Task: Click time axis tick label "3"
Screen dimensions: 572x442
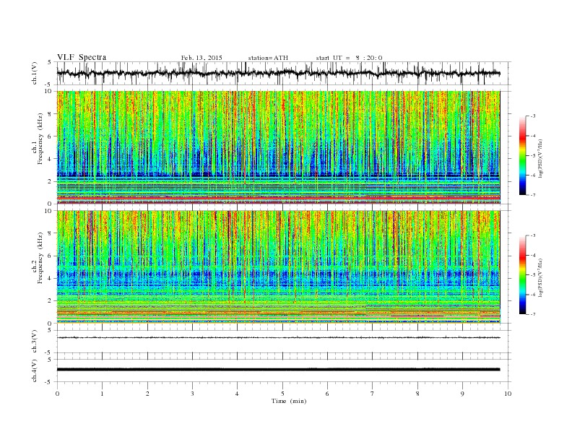Action: coord(192,394)
